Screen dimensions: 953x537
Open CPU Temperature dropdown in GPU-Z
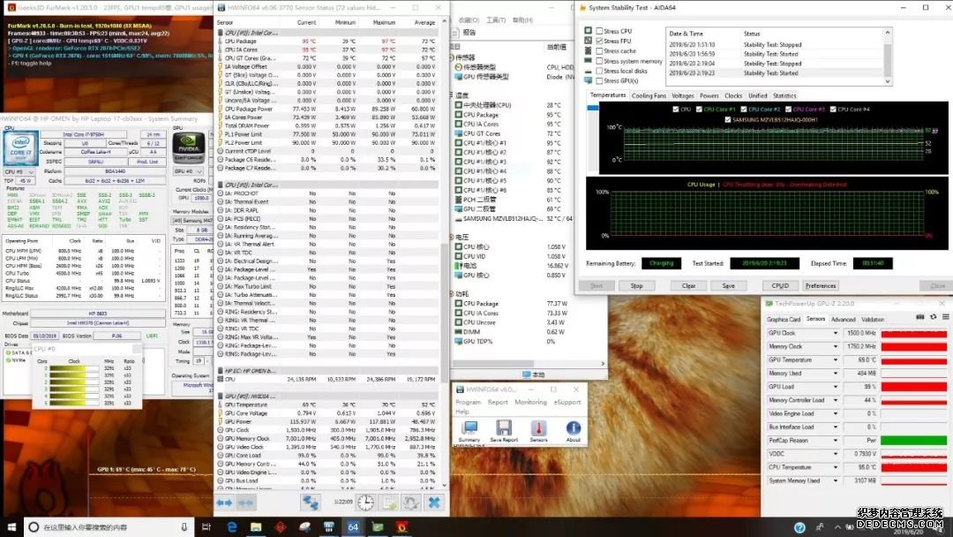coord(835,467)
